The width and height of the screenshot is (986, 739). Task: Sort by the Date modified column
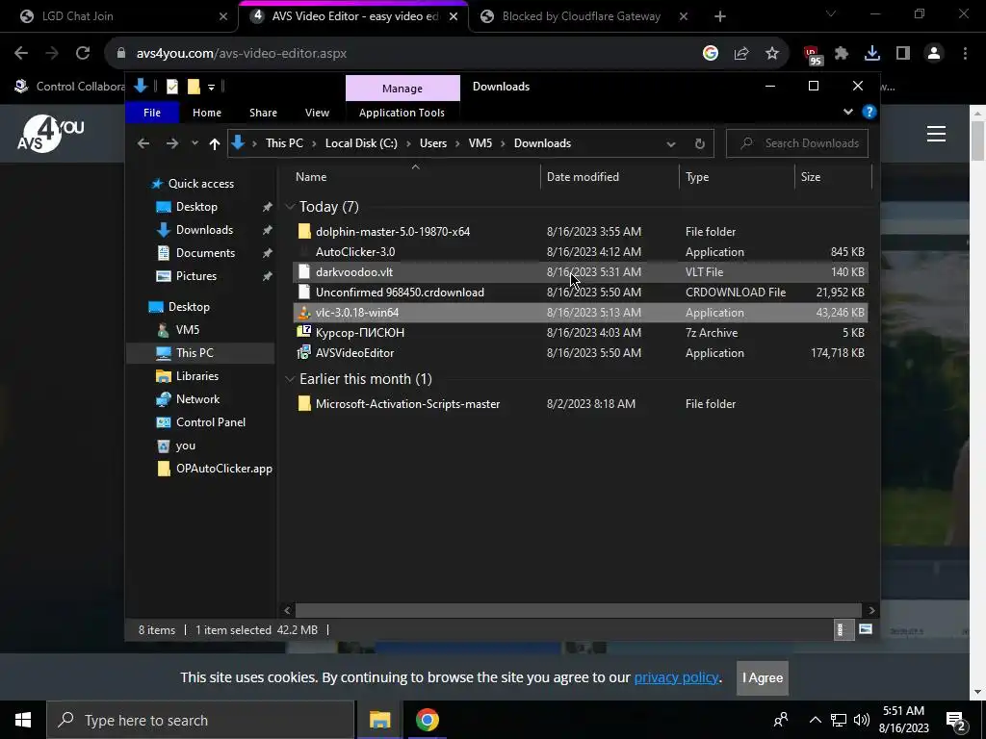[x=610, y=177]
